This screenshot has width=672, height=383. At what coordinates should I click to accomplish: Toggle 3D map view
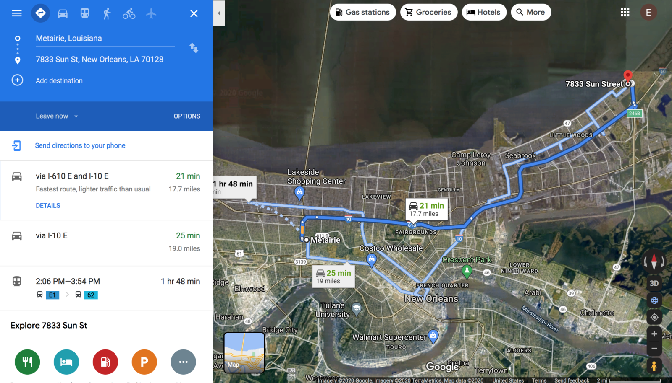pyautogui.click(x=654, y=283)
